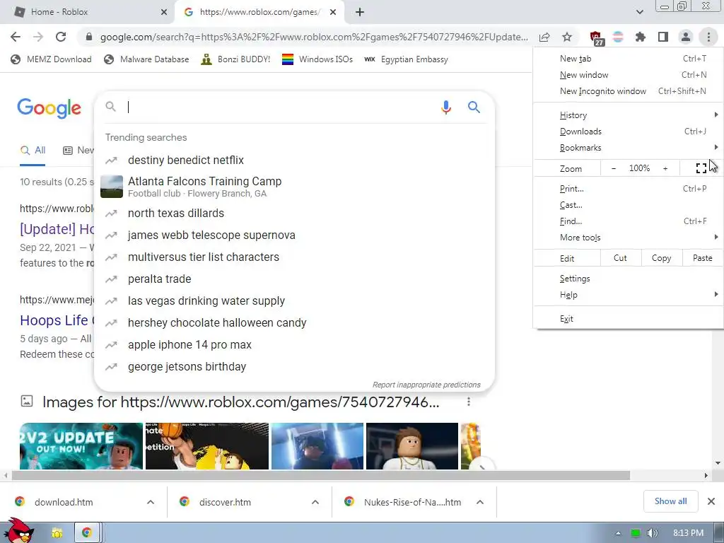
Task: Bookmark this page with the star icon
Action: (x=567, y=37)
